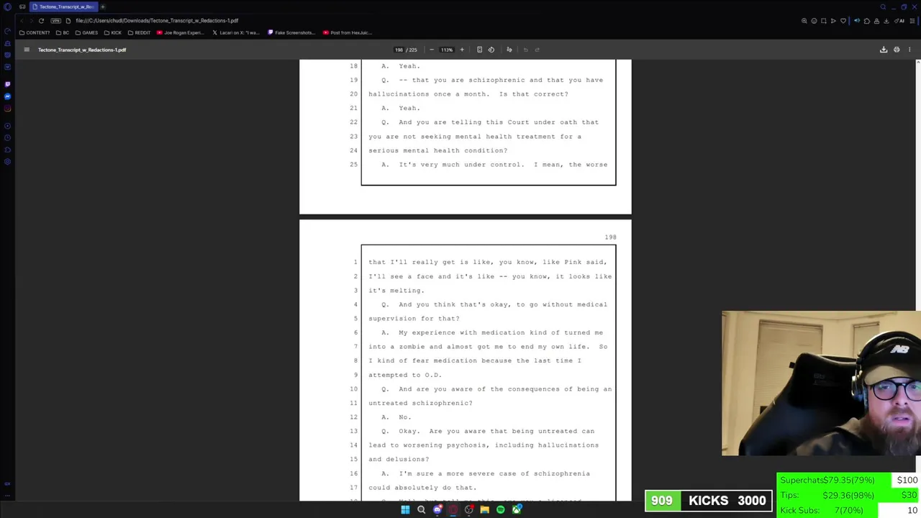Screen dimensions: 921x518
Task: Open a new browser tab
Action: (102, 6)
